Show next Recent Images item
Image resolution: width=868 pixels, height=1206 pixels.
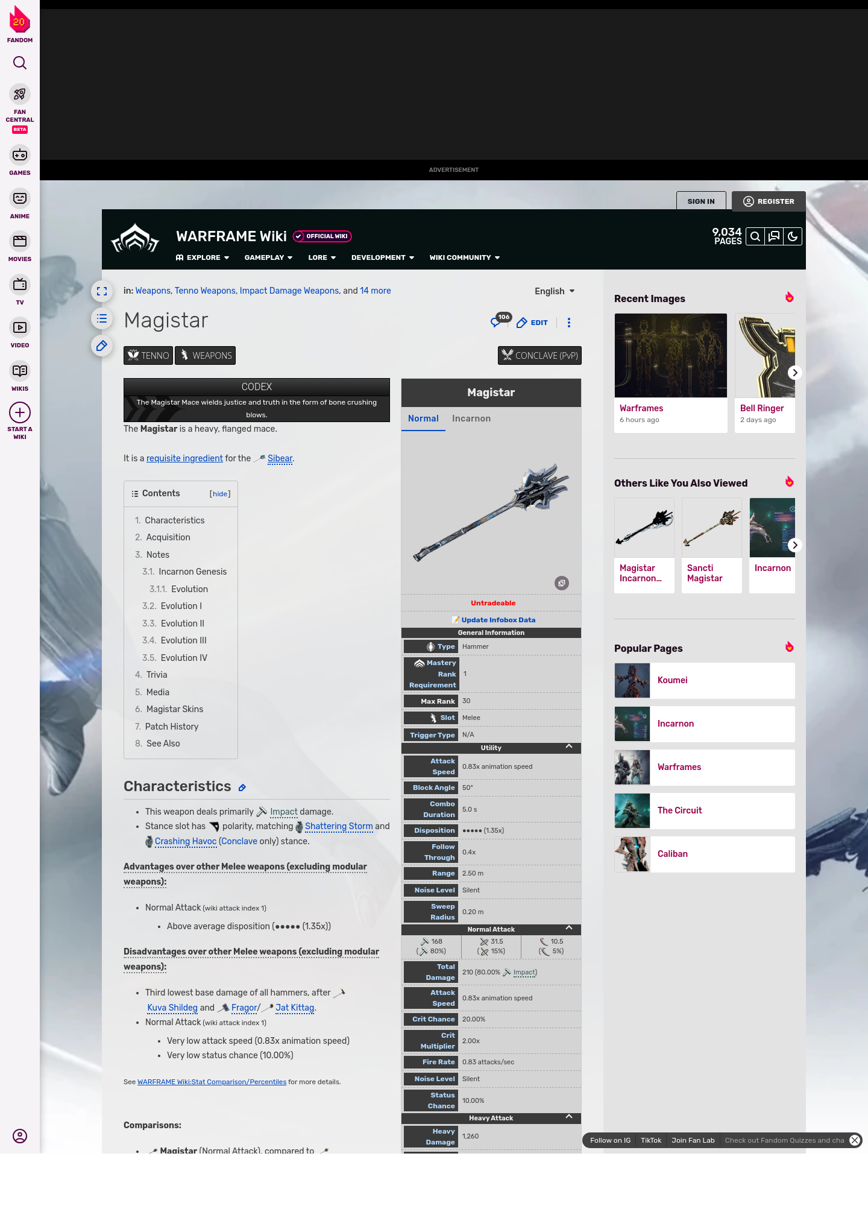794,373
